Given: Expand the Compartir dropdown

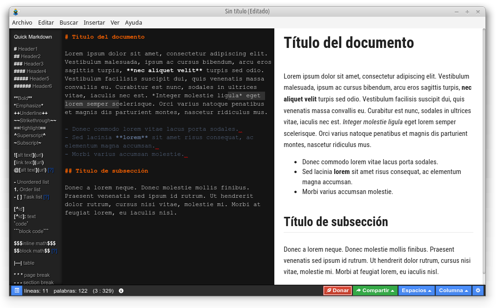Looking at the screenshot, I should [375, 290].
